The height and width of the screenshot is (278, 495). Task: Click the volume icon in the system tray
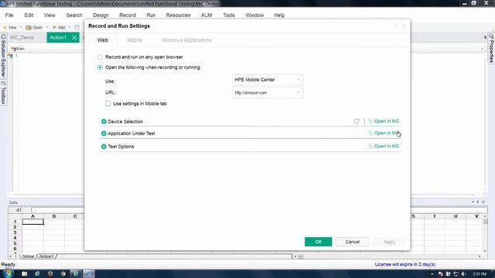click(x=463, y=274)
